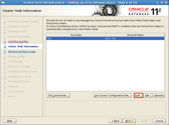Click the Product Languages step
169x125 pixels.
pos(19,36)
